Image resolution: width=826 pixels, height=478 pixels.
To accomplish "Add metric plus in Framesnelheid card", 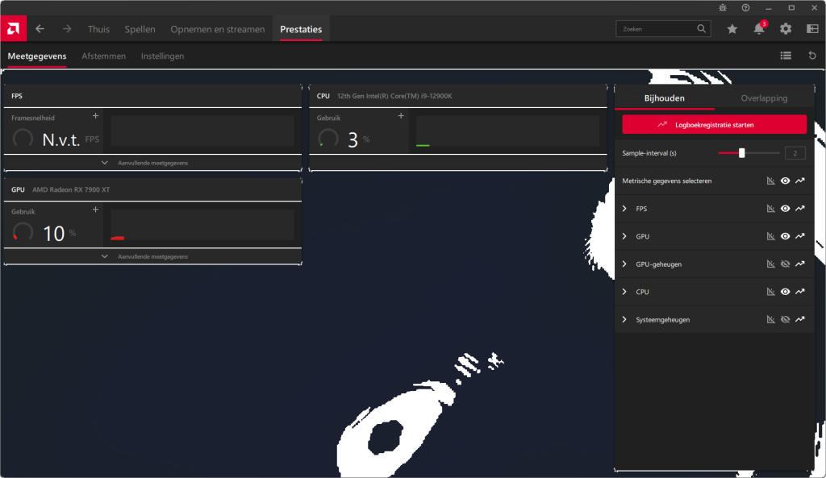I will [95, 116].
